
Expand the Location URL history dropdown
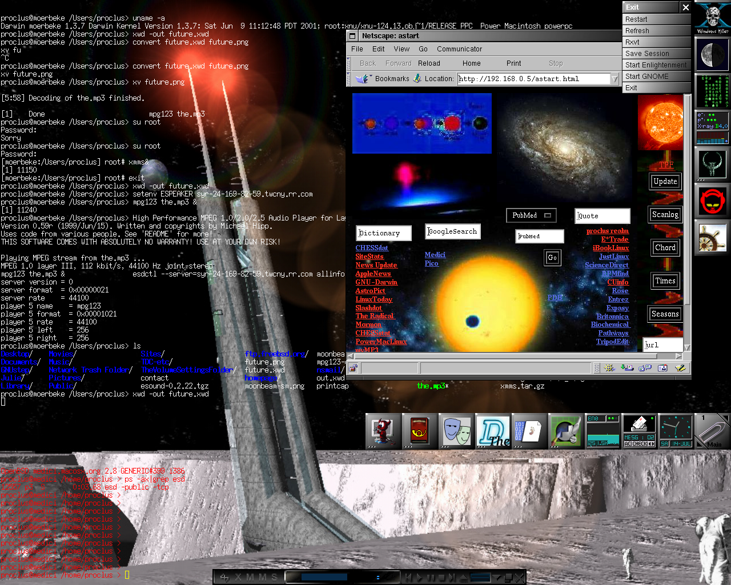(614, 79)
